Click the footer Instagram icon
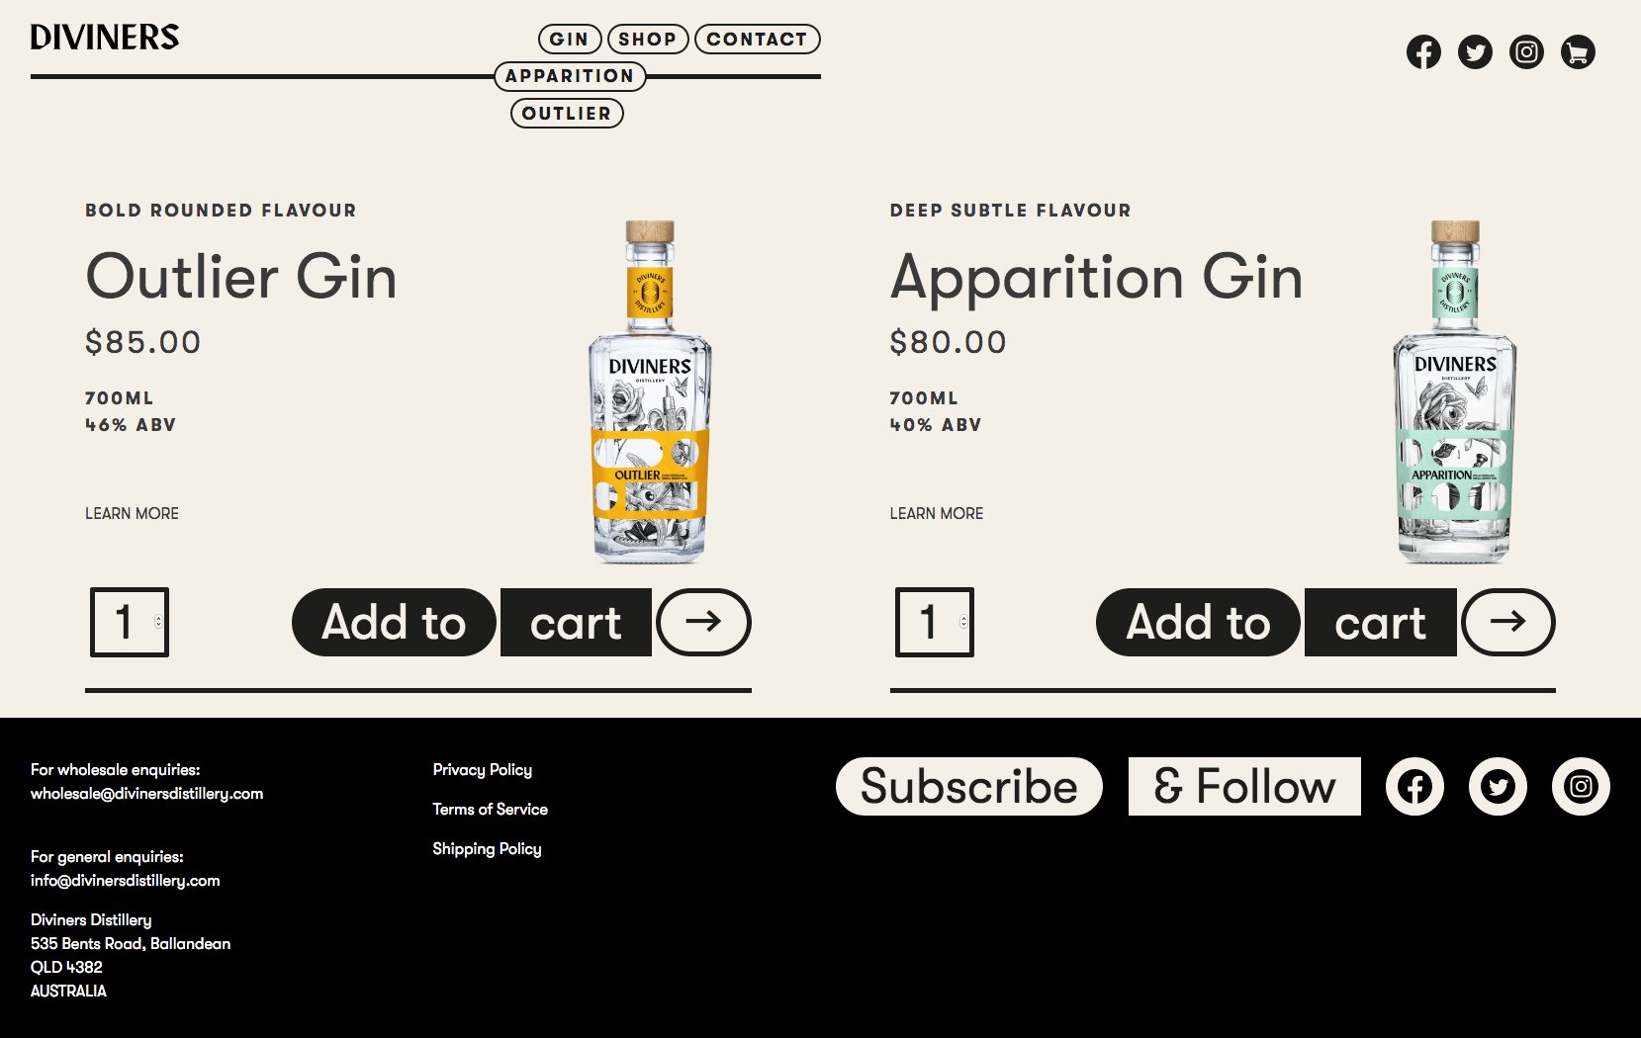Screen dimensions: 1641x1038 1581,787
